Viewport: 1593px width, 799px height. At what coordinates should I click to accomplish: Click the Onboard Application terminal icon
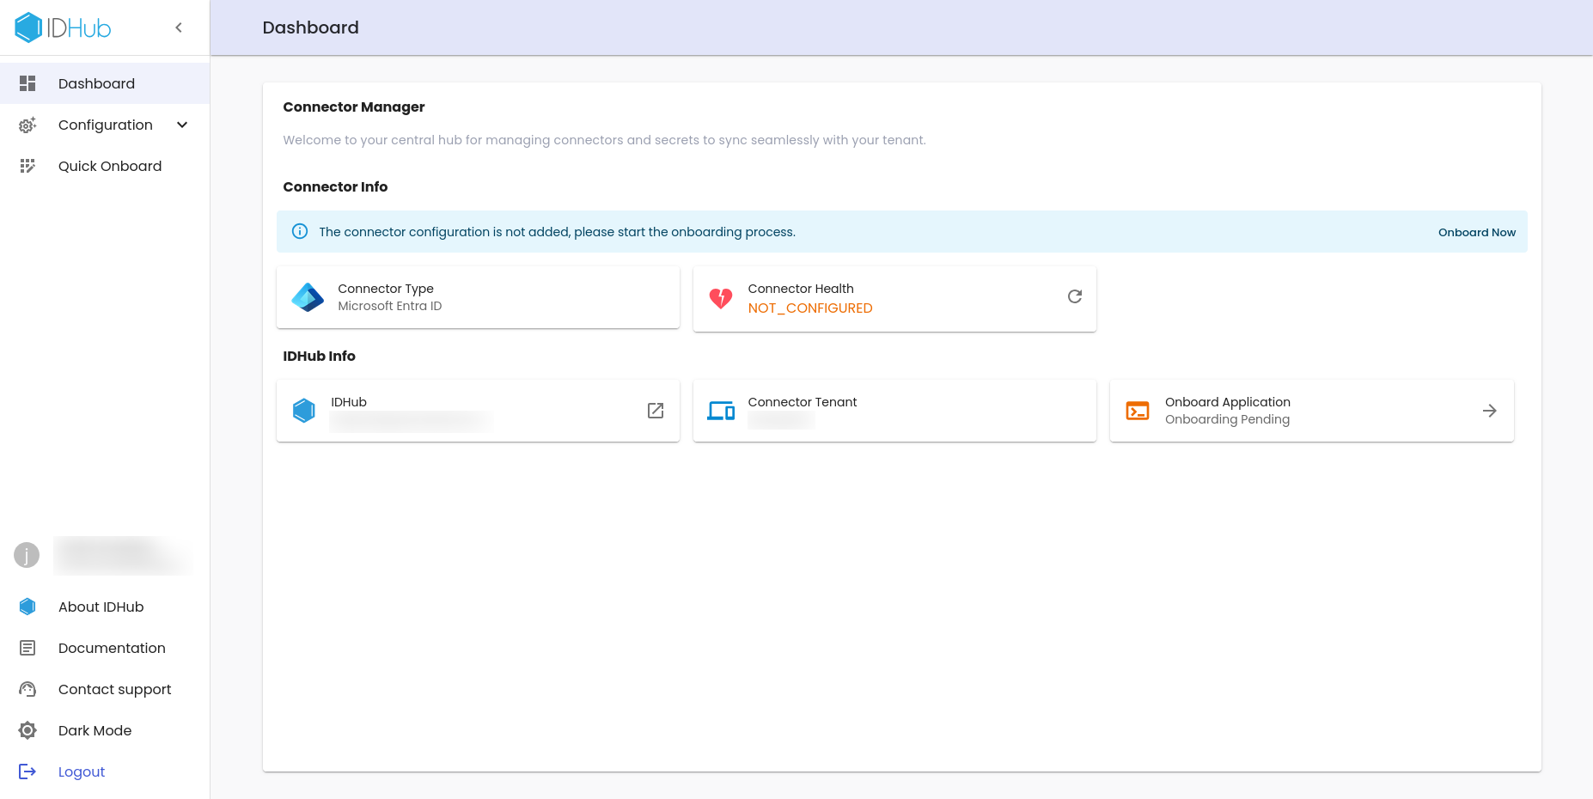point(1138,411)
